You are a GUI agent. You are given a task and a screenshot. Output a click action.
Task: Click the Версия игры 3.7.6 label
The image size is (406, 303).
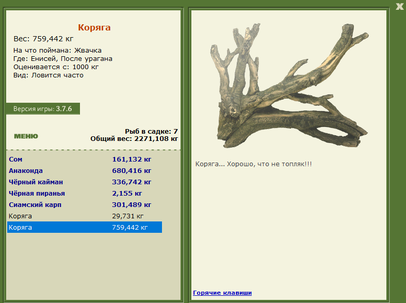coord(43,109)
